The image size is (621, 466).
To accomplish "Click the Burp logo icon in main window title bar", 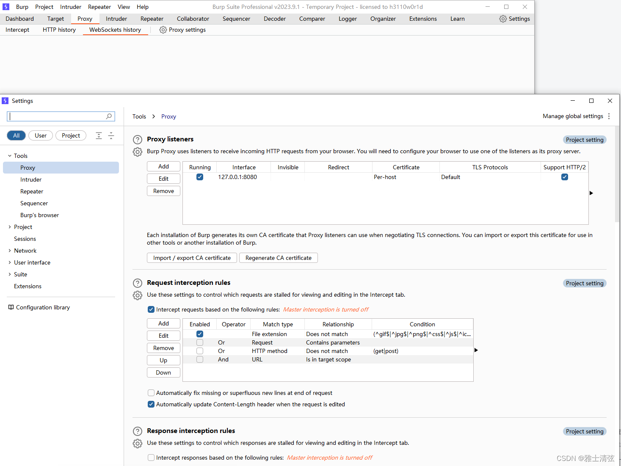I will tap(6, 7).
